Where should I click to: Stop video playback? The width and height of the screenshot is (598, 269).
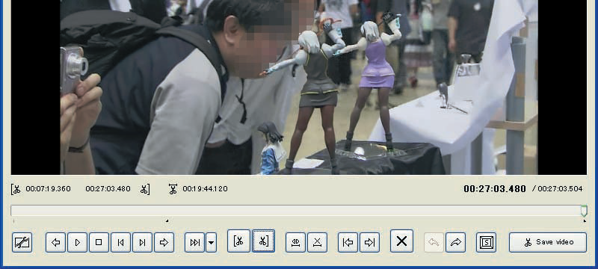click(99, 242)
